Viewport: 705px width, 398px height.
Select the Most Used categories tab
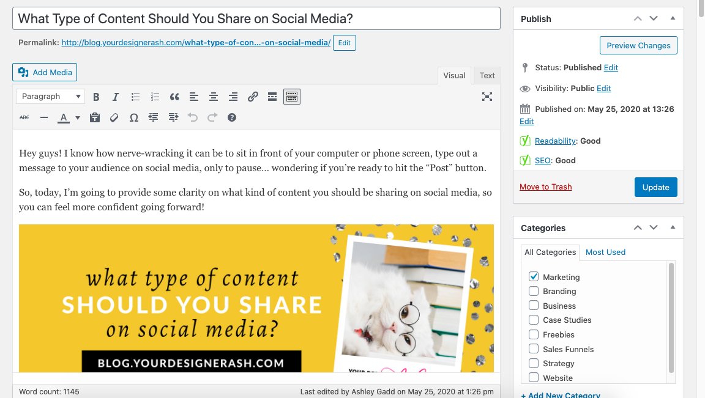605,252
